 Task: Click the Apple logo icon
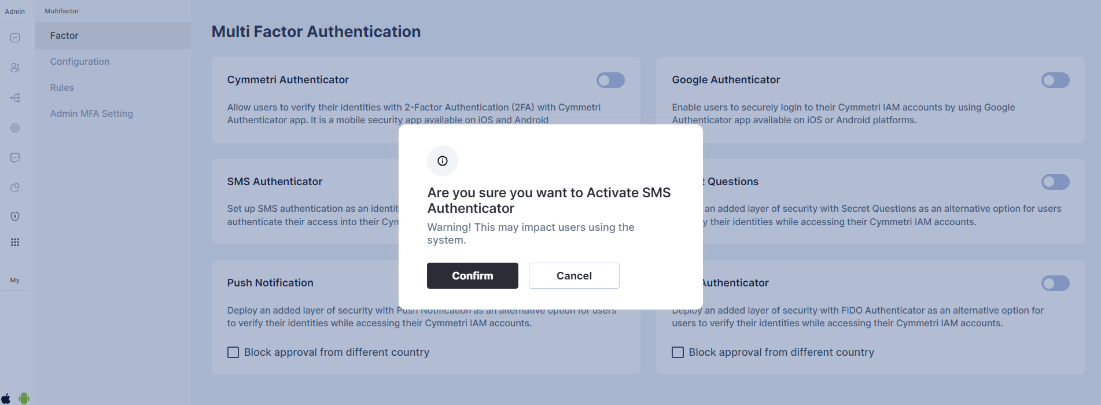[x=6, y=398]
